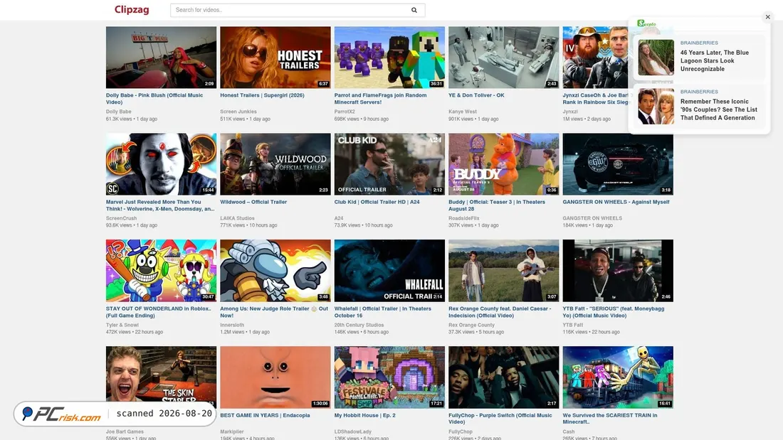Click the LDShadowLady channel name
783x440 pixels.
point(352,432)
